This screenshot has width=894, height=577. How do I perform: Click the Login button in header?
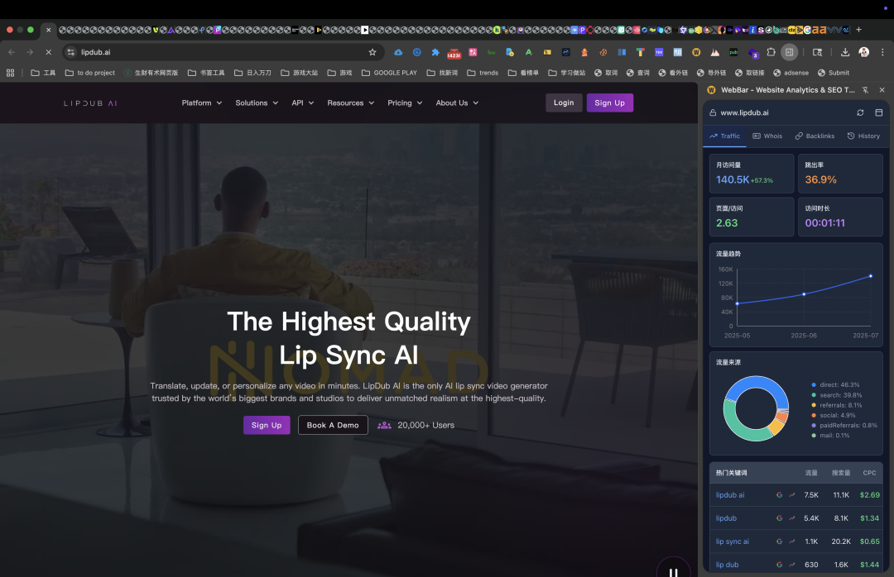[564, 103]
